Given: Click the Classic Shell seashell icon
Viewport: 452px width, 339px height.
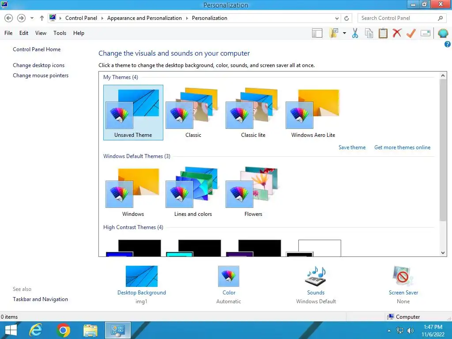Looking at the screenshot, I should (x=443, y=33).
